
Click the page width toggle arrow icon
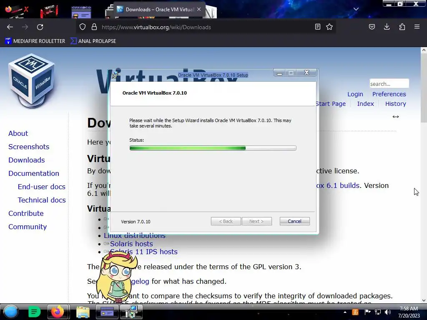pyautogui.click(x=396, y=117)
